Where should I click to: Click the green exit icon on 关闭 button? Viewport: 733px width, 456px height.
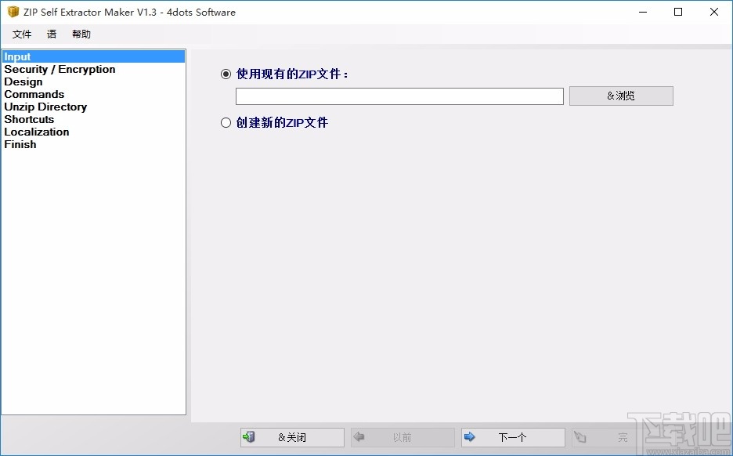(x=251, y=437)
